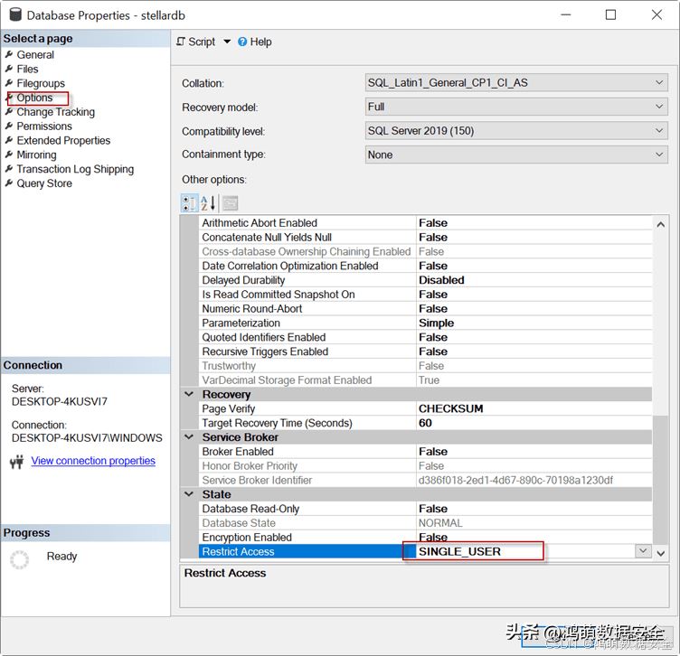Click scroll down arrow of options grid
Image resolution: width=680 pixels, height=656 pixels.
660,553
